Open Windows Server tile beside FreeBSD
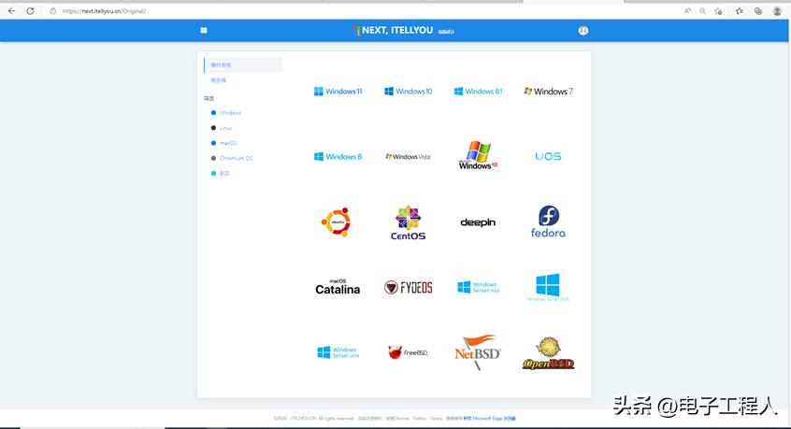 338,352
